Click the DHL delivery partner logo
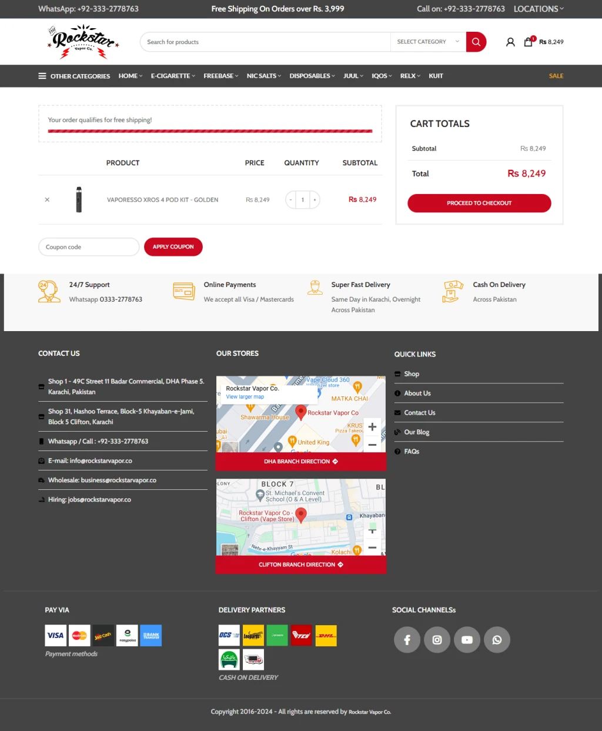This screenshot has height=731, width=602. coord(326,635)
